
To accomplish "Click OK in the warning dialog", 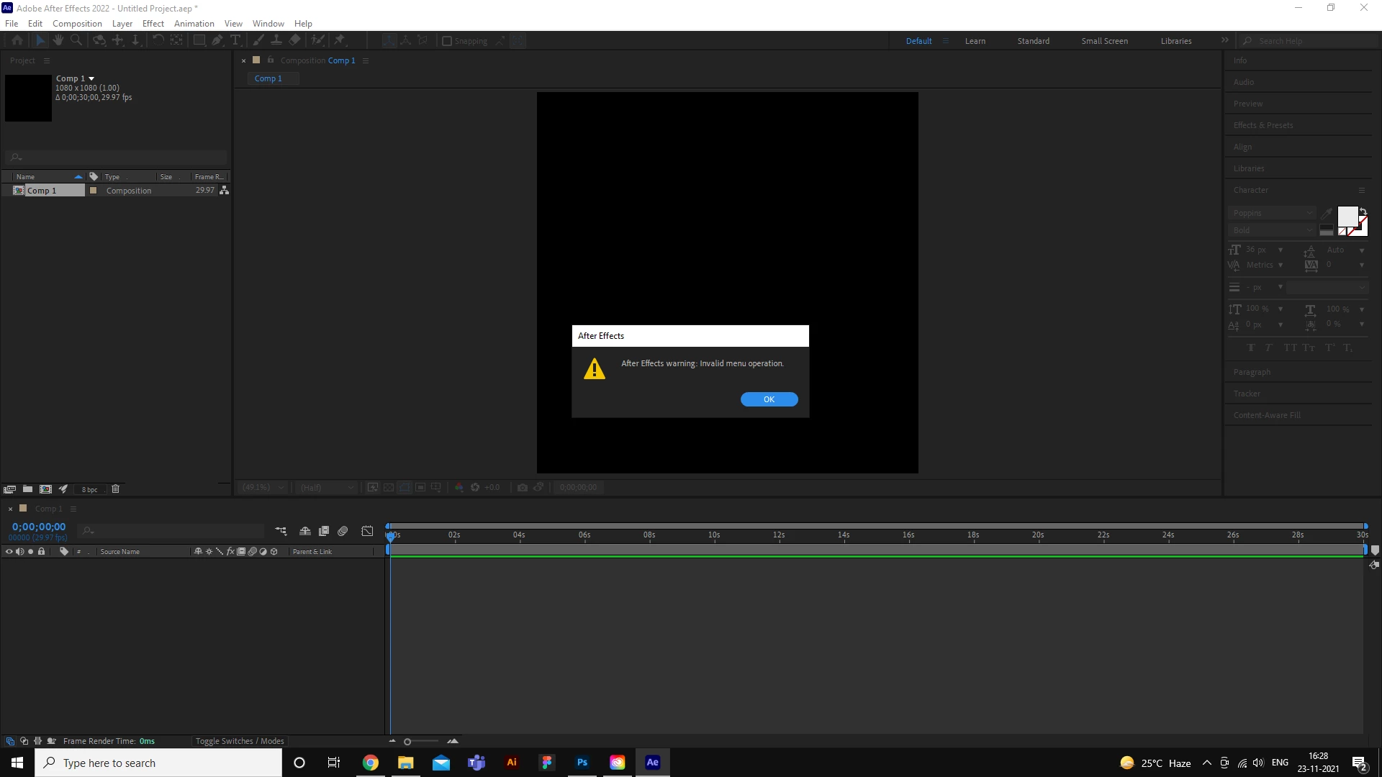I will (x=769, y=399).
